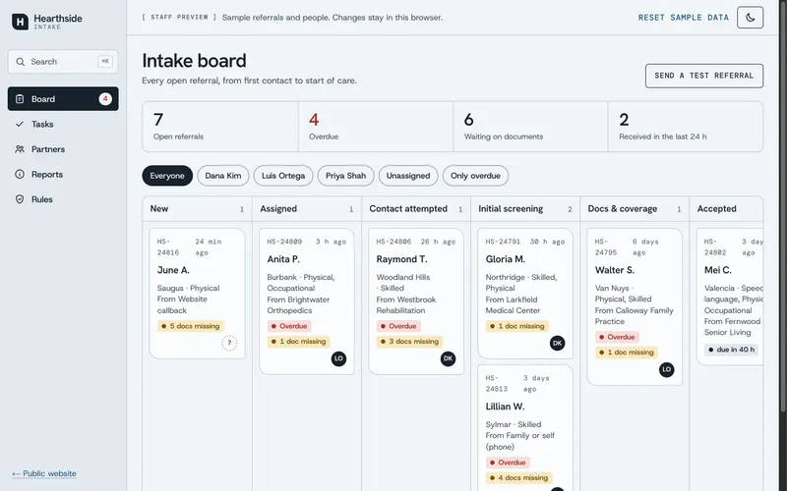Click reference HS-24809 on Anita's card
This screenshot has height=491, width=787.
[284, 242]
